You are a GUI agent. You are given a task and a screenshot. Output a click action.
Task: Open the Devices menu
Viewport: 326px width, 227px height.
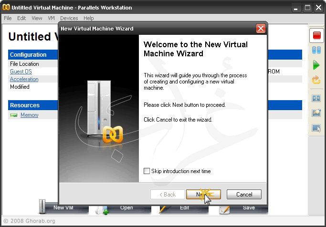[69, 18]
